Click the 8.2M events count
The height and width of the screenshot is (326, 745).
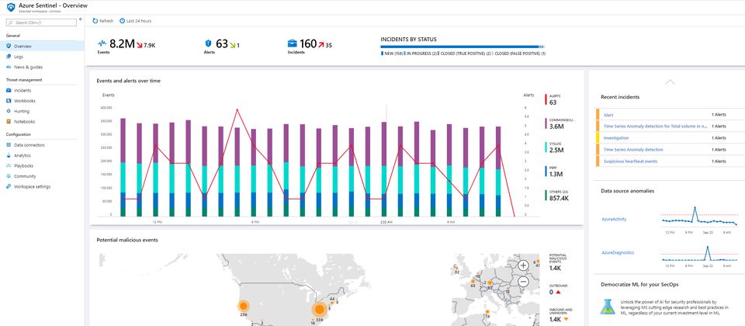(122, 43)
